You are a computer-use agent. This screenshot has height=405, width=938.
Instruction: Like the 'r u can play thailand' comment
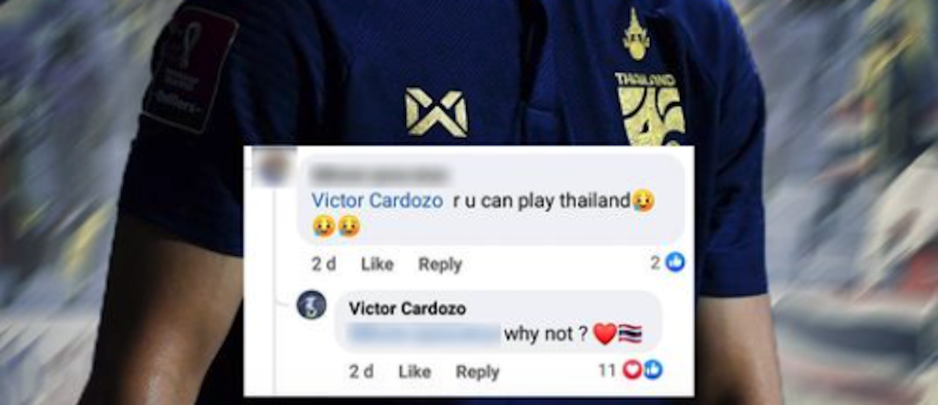click(377, 264)
